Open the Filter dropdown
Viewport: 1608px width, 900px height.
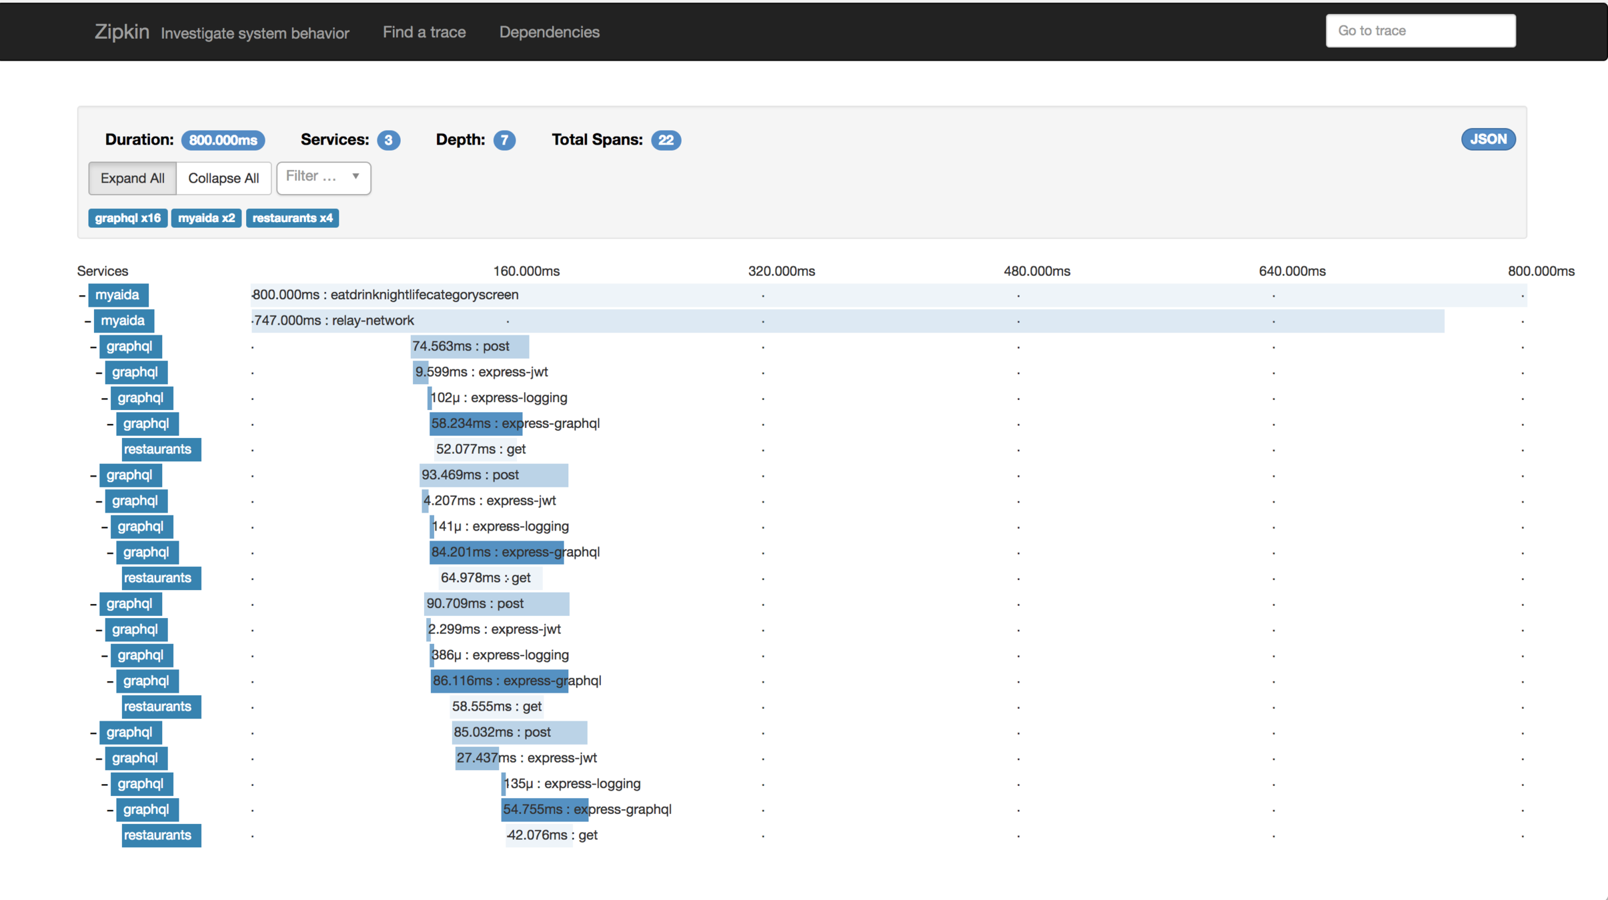323,177
